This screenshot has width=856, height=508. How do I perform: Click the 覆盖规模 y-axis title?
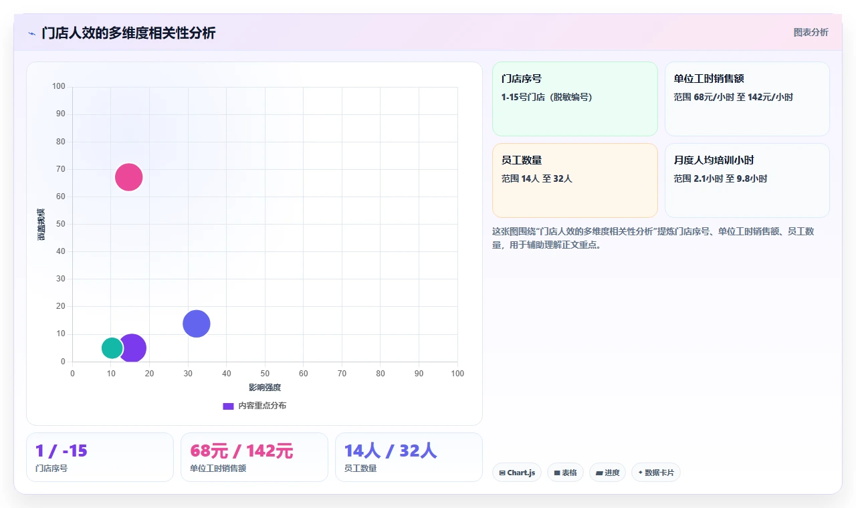(x=41, y=225)
